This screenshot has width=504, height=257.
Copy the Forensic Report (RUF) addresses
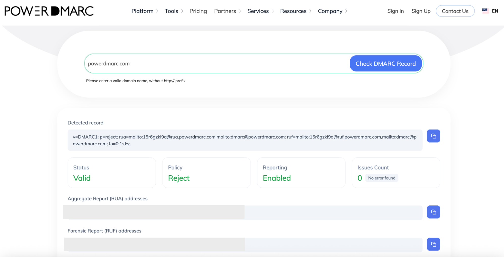[433, 244]
